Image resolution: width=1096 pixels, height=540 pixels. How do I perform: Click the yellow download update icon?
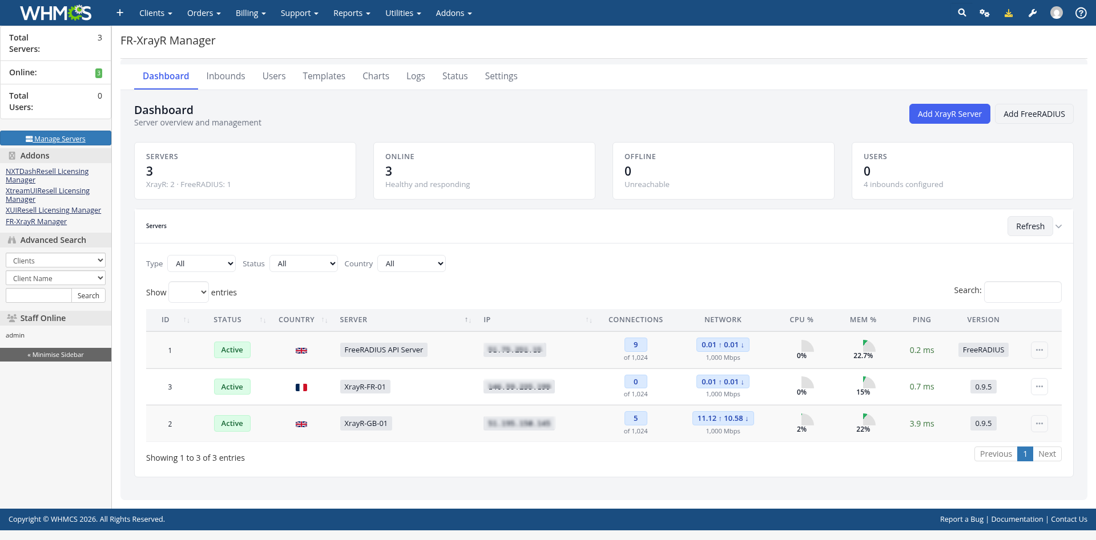click(x=1009, y=13)
